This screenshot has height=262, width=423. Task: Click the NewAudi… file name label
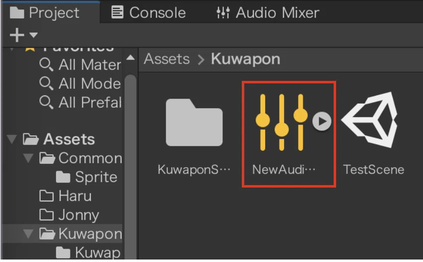click(284, 170)
